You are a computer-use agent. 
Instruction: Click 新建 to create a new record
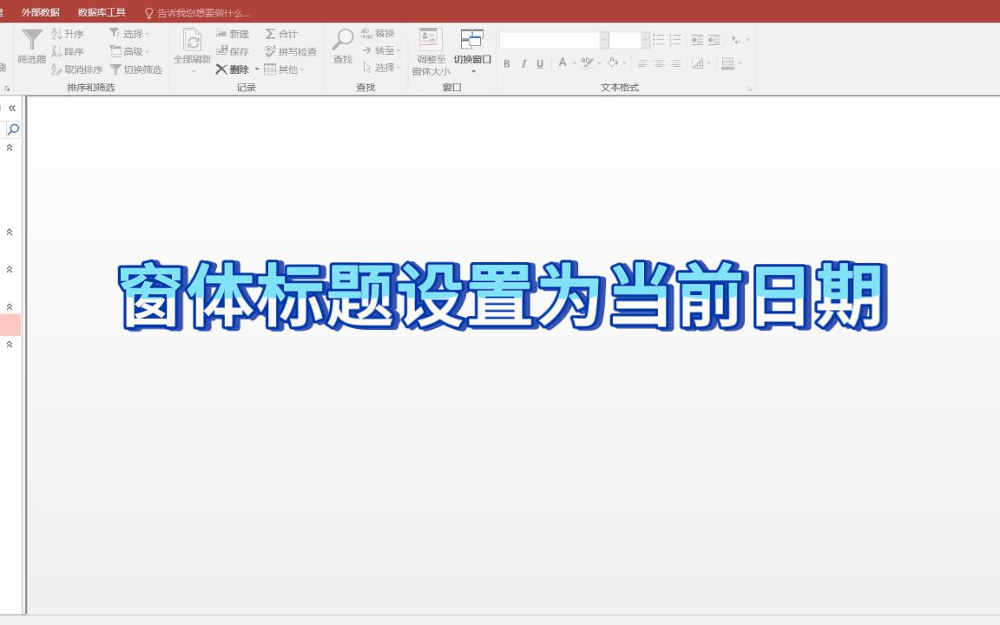(231, 33)
